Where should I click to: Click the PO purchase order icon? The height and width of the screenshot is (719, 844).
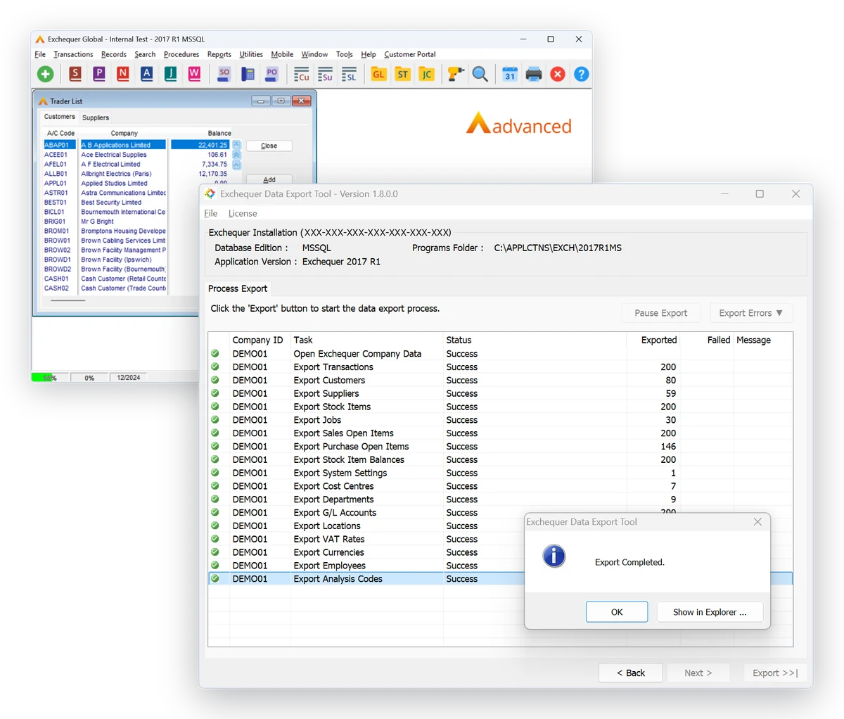pos(271,73)
